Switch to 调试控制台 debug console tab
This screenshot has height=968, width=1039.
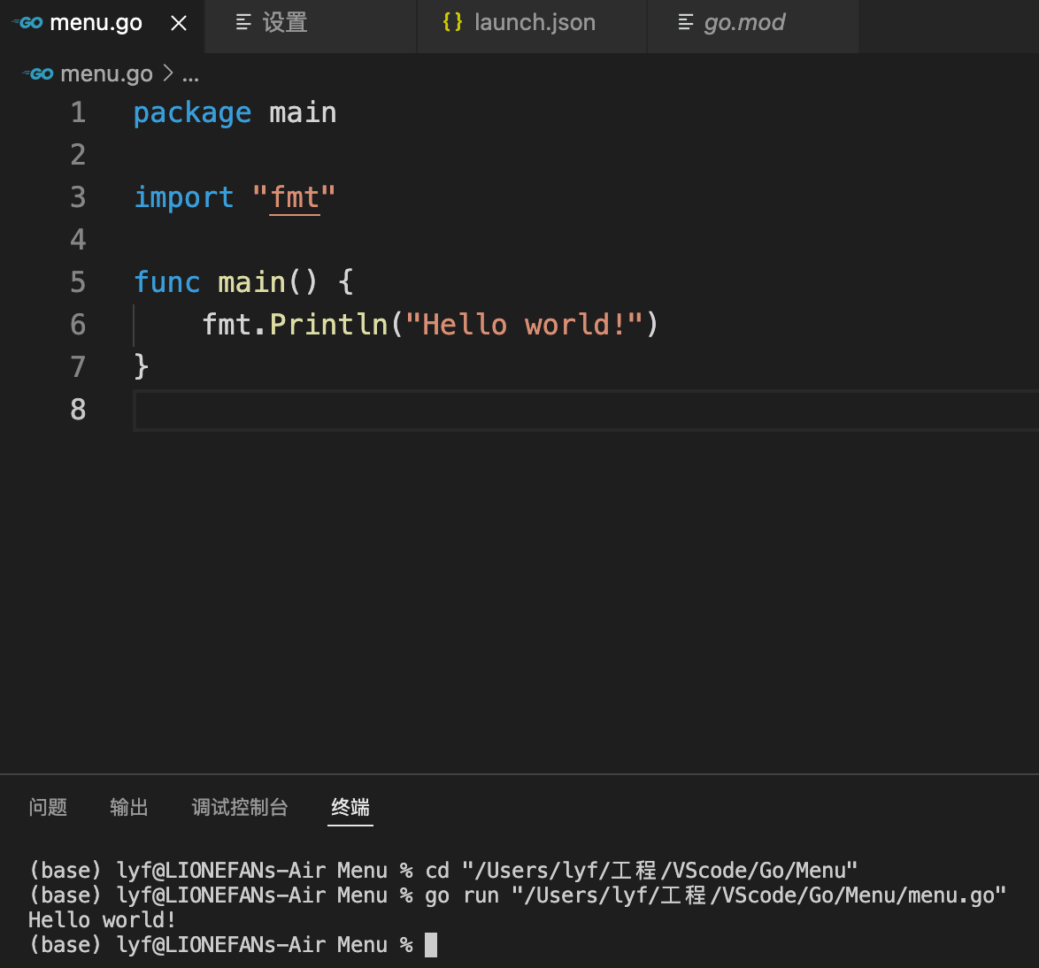pos(240,807)
